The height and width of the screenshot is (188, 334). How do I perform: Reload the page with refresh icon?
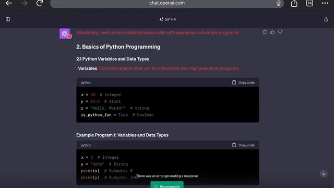pyautogui.click(x=40, y=3)
